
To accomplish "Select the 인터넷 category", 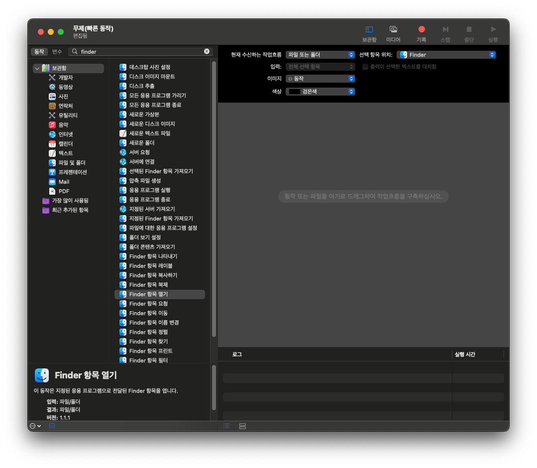I will (x=65, y=134).
